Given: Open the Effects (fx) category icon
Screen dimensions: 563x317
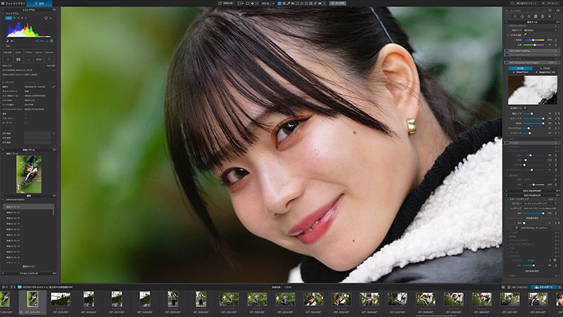Looking at the screenshot, I should [550, 16].
